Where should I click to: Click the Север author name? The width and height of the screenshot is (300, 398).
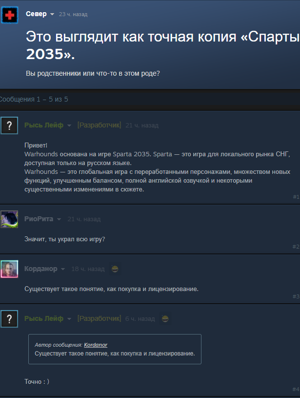coord(36,14)
